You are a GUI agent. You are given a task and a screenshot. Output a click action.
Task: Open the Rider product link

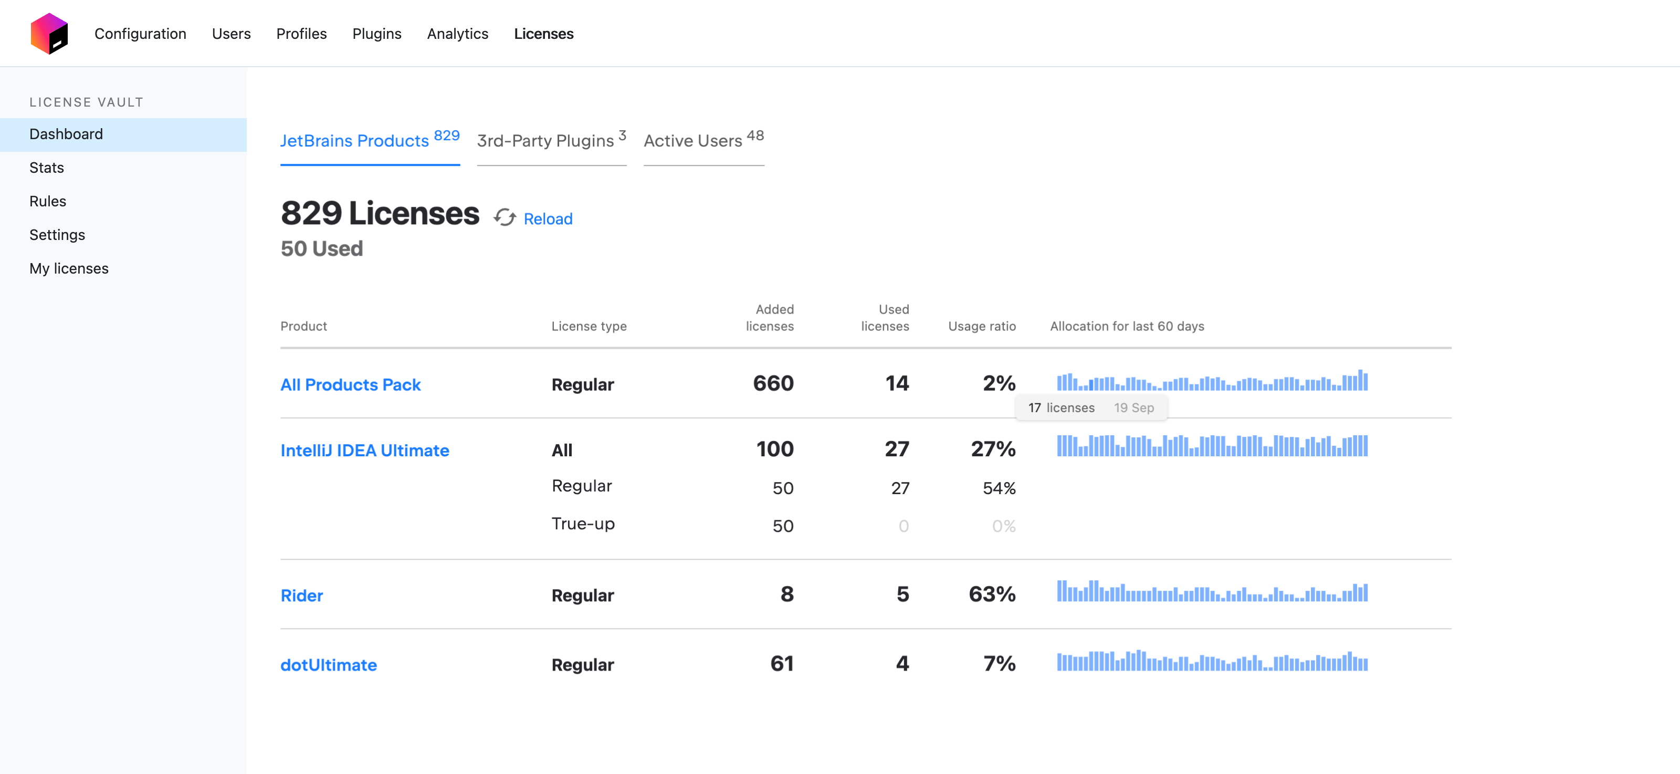pyautogui.click(x=302, y=595)
